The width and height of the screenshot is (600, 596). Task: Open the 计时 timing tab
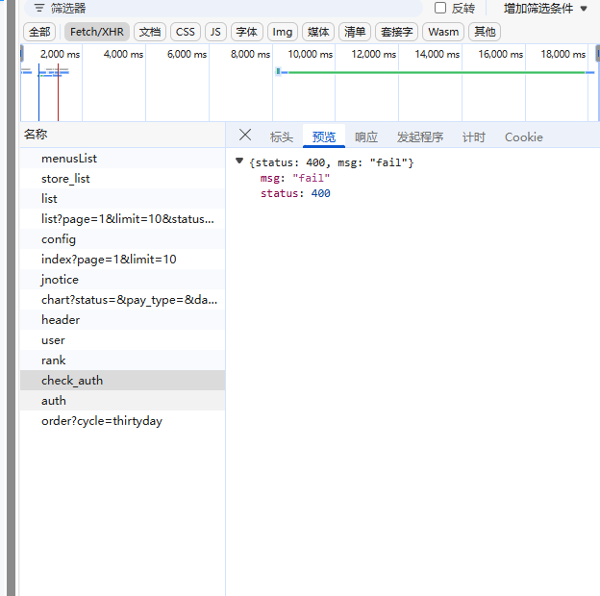[474, 137]
